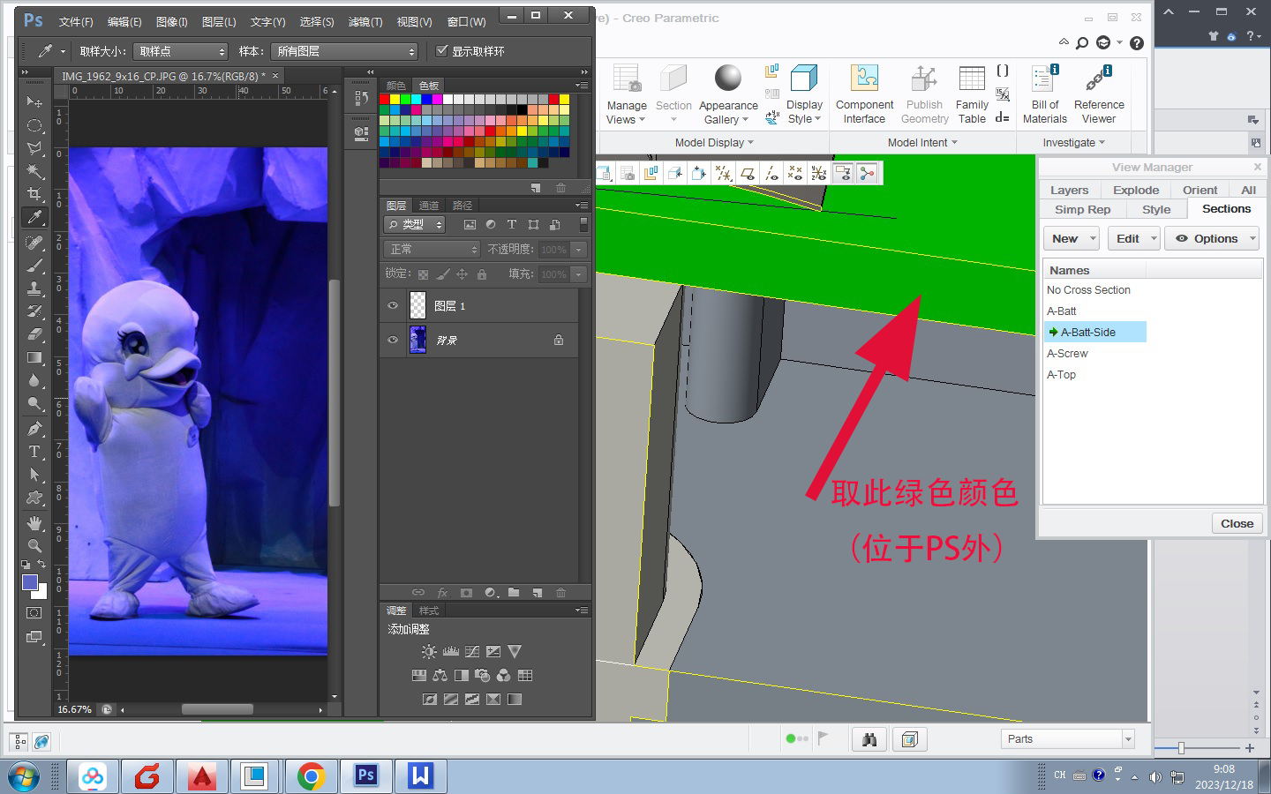The height and width of the screenshot is (794, 1271).
Task: Switch to the 样式 tab
Action: tap(429, 610)
